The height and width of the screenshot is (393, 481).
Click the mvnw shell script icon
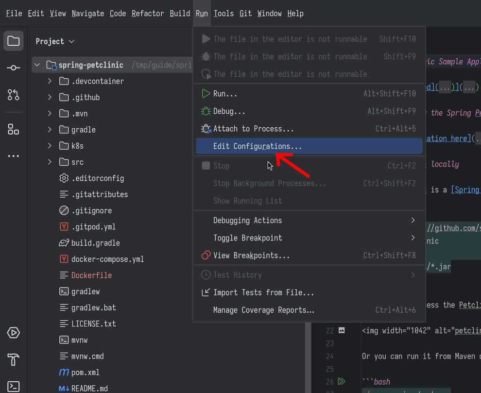[x=64, y=340]
